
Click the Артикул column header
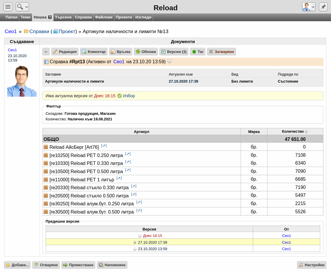[142, 132]
